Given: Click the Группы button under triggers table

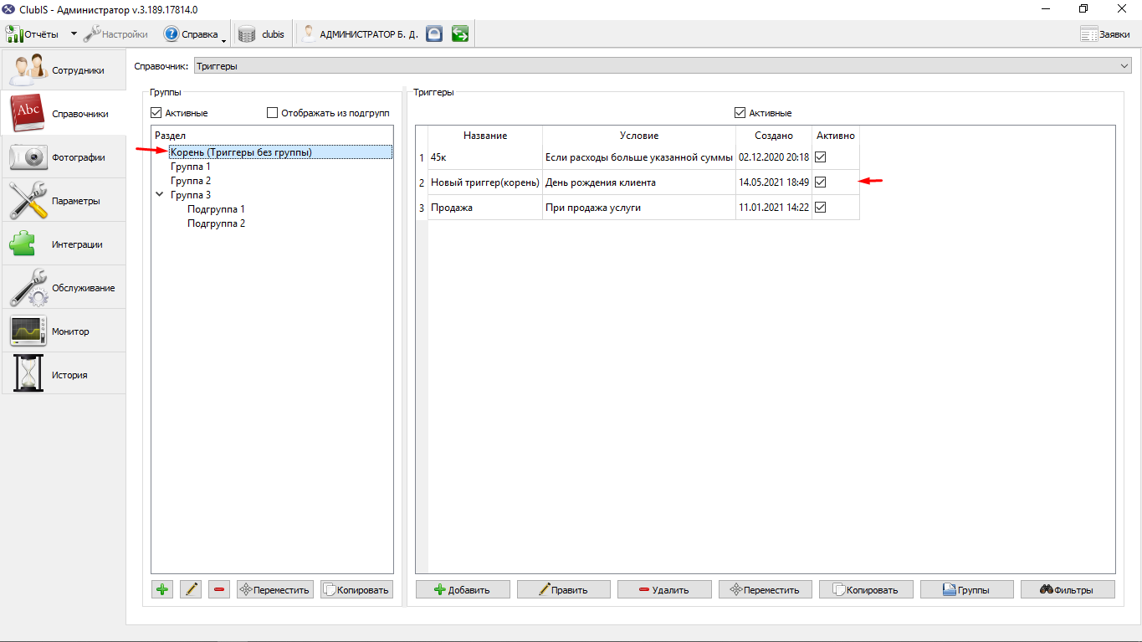Looking at the screenshot, I should pos(967,590).
